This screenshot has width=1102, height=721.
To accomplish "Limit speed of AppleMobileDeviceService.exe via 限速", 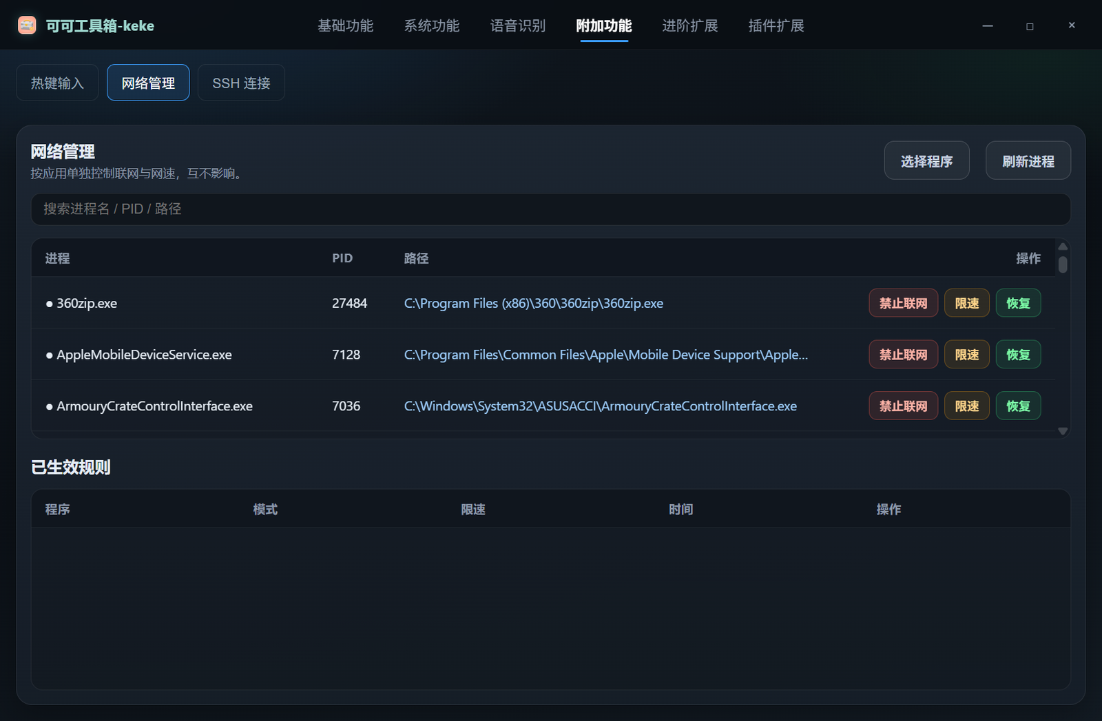I will point(967,355).
